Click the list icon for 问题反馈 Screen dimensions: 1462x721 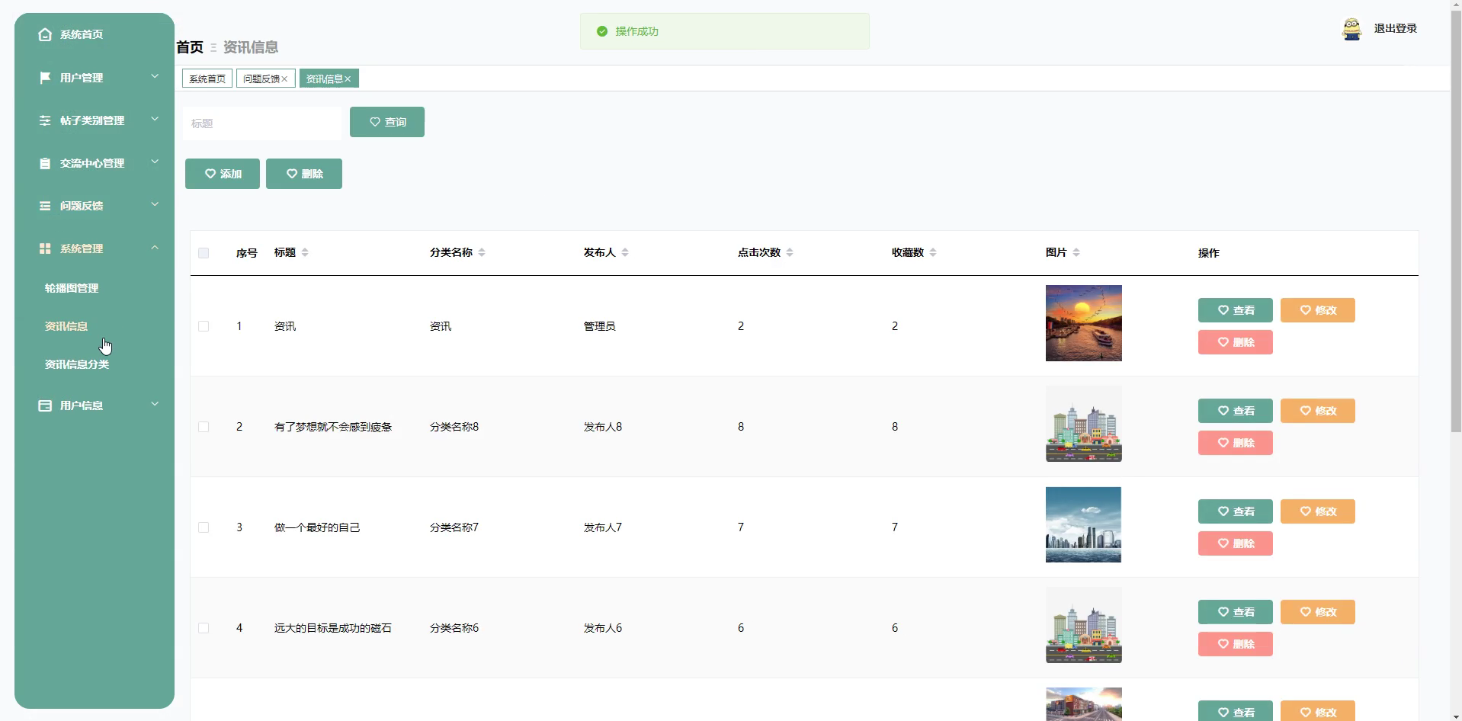click(x=45, y=206)
